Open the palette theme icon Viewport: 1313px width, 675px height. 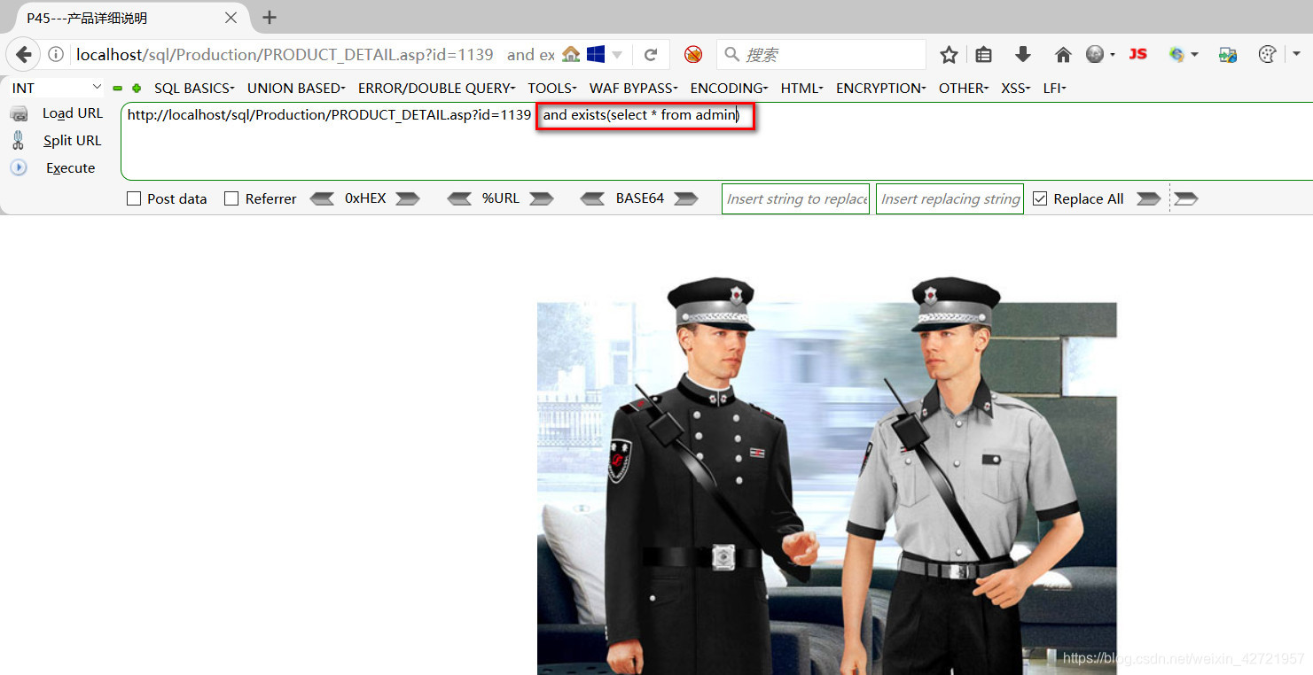click(1267, 55)
